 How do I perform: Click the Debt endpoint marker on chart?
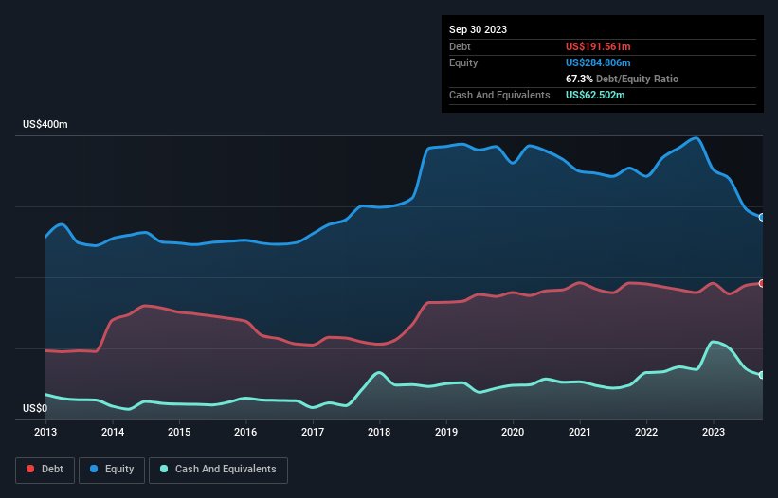(762, 283)
